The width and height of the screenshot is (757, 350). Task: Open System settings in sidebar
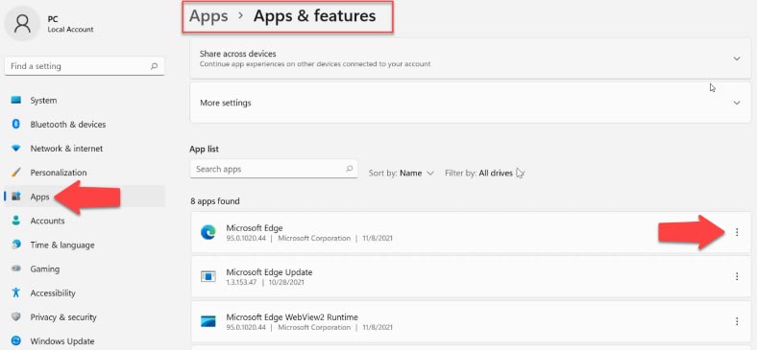(43, 101)
